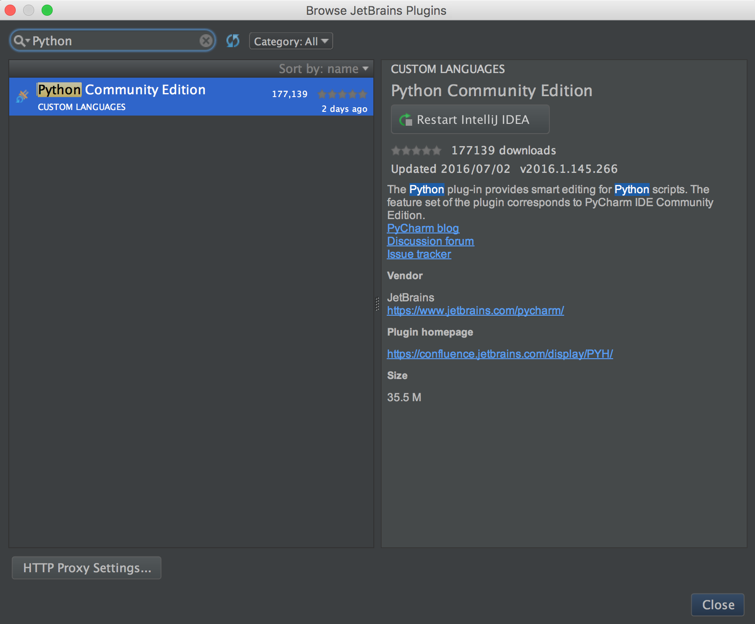Open the Issue tracker link

coord(419,254)
